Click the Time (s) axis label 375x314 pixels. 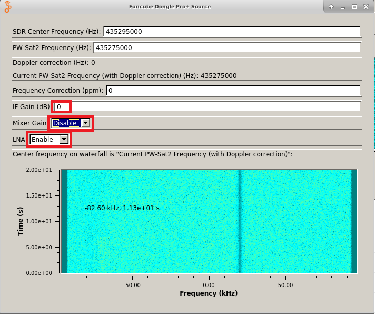click(x=20, y=221)
